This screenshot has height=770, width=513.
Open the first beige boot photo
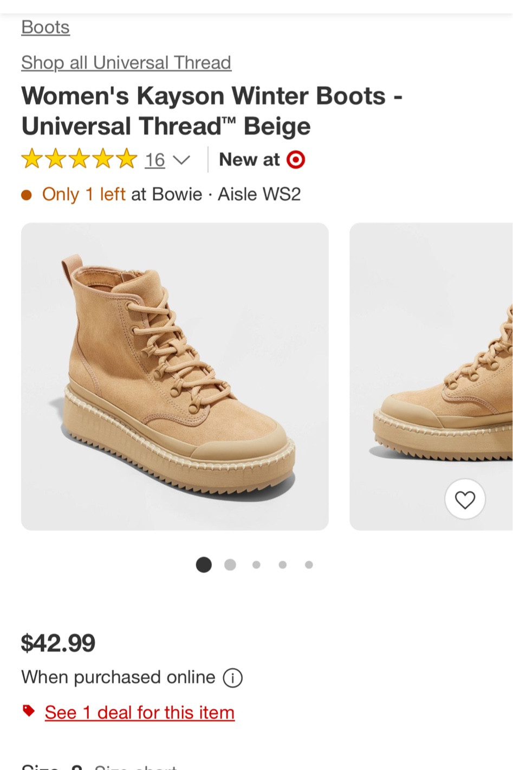coord(175,376)
